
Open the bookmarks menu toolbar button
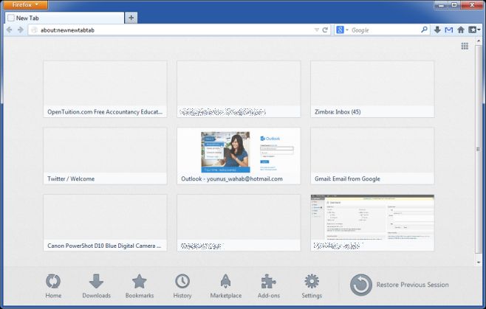tap(474, 30)
